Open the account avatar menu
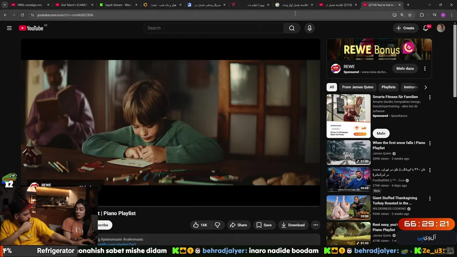The image size is (457, 257). coord(441,28)
